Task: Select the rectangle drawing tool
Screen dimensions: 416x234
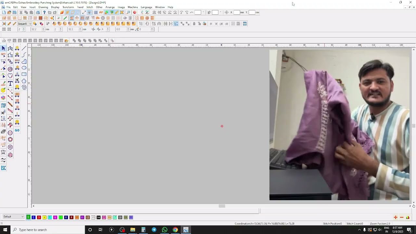Action: coord(24,74)
